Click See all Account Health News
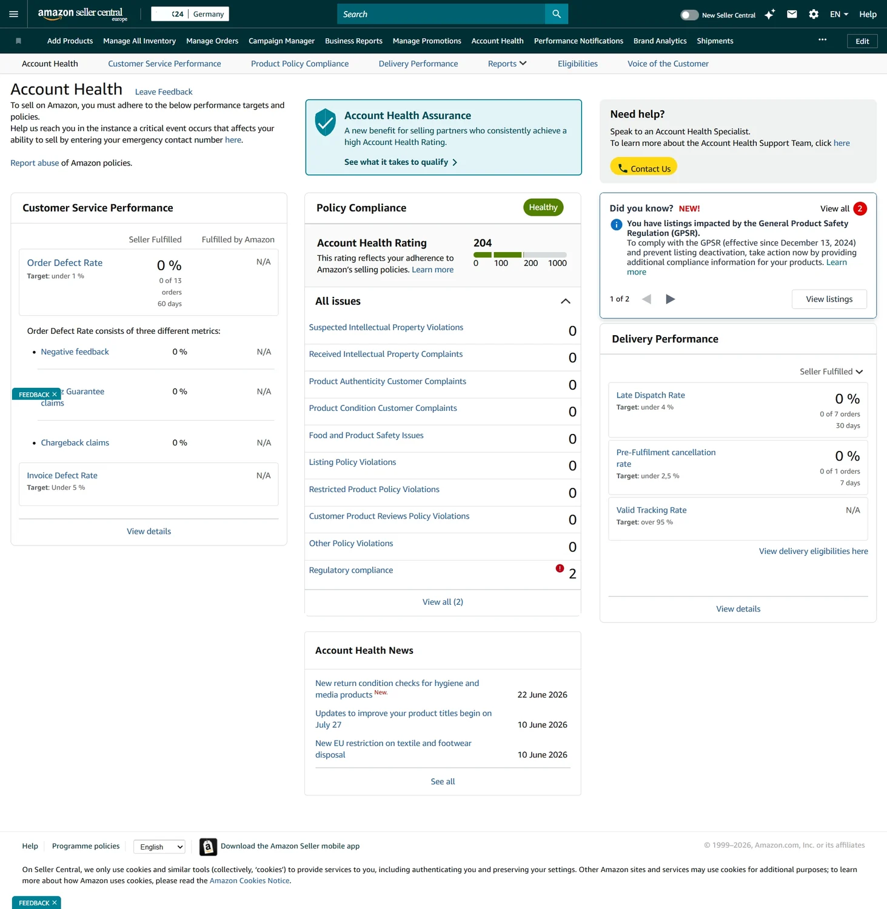The image size is (887, 909). (x=443, y=782)
